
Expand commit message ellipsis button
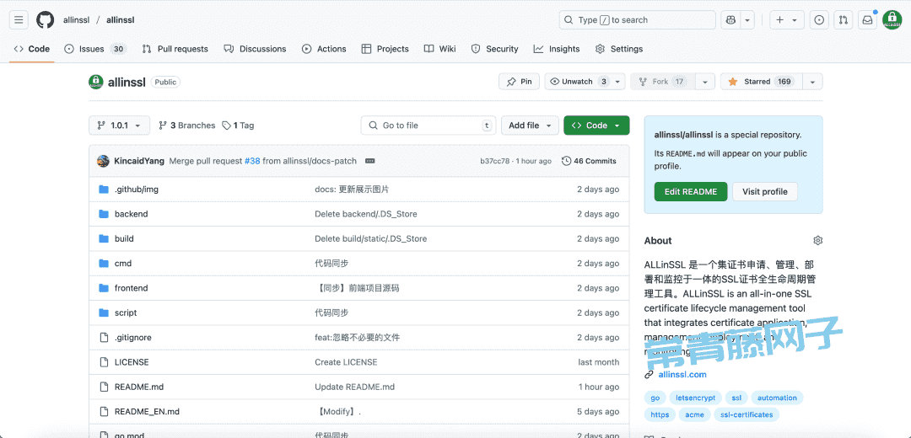point(369,161)
